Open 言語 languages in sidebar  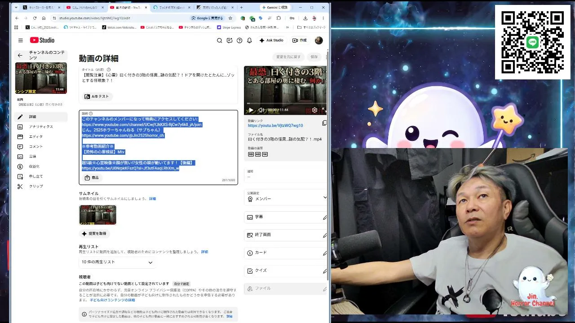[40, 157]
